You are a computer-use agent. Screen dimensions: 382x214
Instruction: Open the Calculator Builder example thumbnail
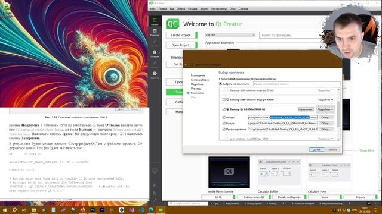[x=279, y=172]
